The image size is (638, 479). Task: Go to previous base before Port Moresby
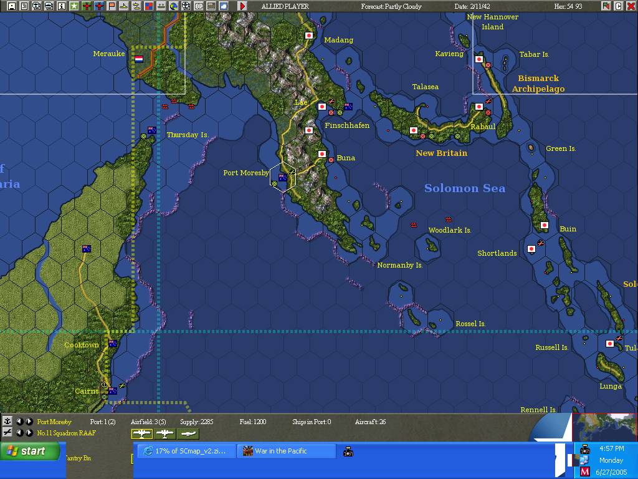click(x=19, y=422)
